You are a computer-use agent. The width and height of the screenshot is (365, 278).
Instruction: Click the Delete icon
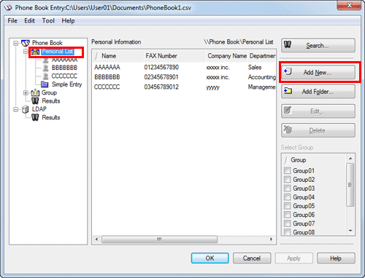click(288, 130)
